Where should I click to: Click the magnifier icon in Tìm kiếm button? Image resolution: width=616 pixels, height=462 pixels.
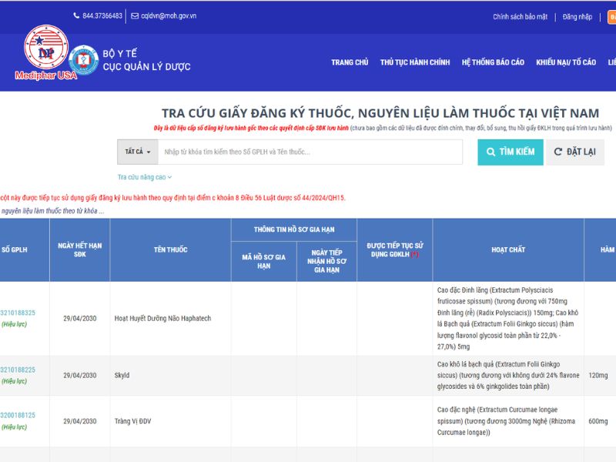coord(490,152)
